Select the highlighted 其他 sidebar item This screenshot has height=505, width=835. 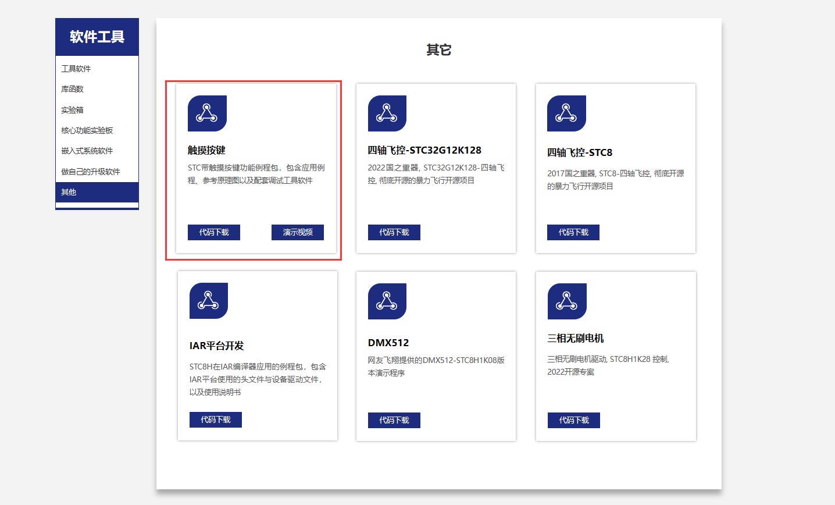[97, 192]
